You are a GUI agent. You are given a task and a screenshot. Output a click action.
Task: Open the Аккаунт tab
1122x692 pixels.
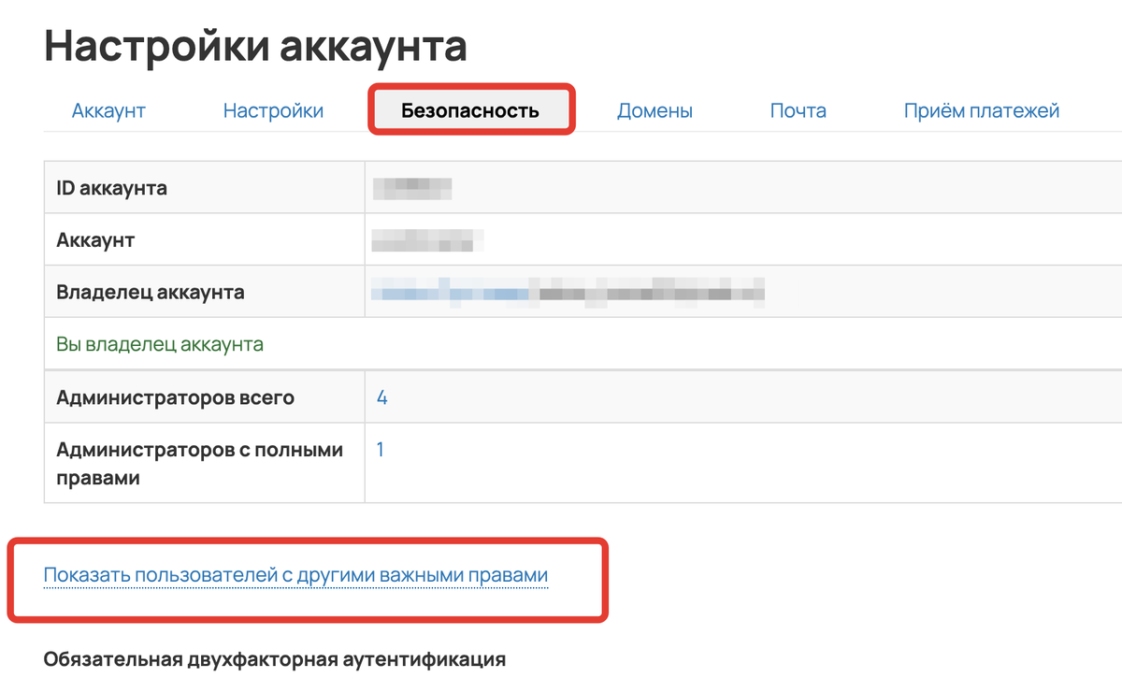click(108, 111)
